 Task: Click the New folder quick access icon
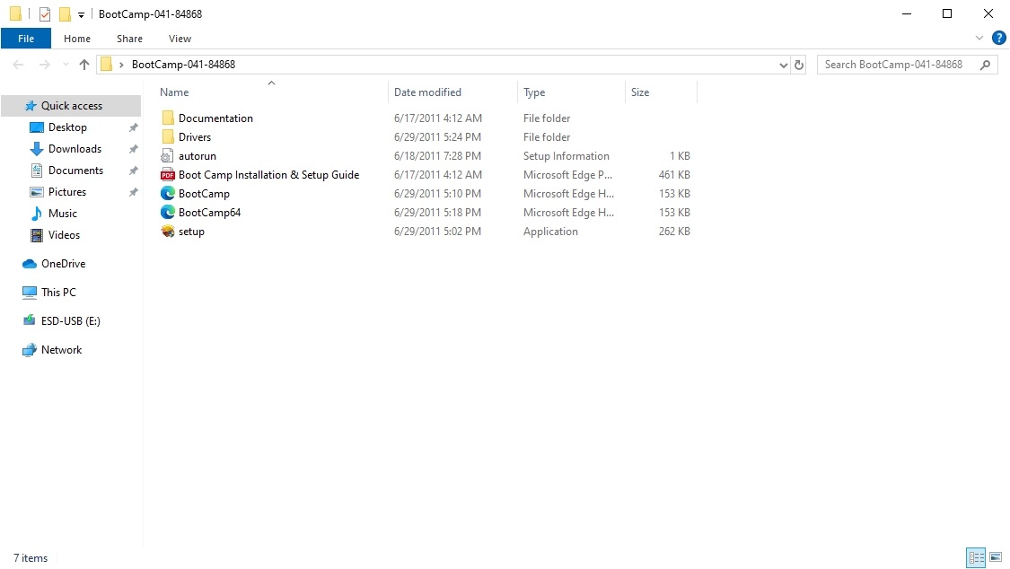tap(65, 13)
